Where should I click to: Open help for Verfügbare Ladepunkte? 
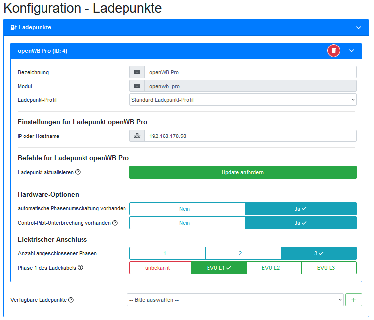click(71, 300)
